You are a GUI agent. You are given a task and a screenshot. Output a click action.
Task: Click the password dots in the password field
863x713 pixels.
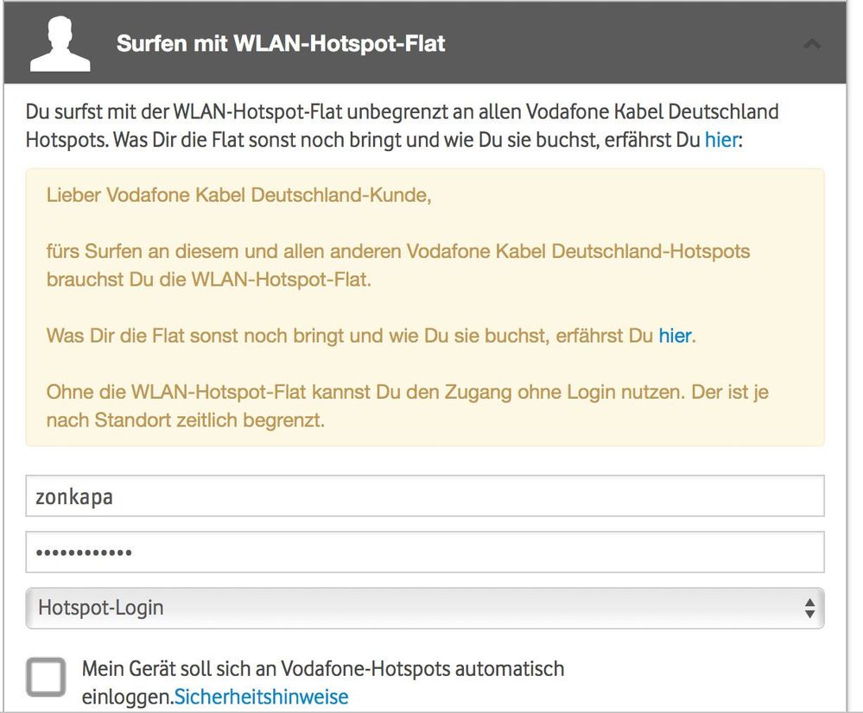tap(84, 552)
